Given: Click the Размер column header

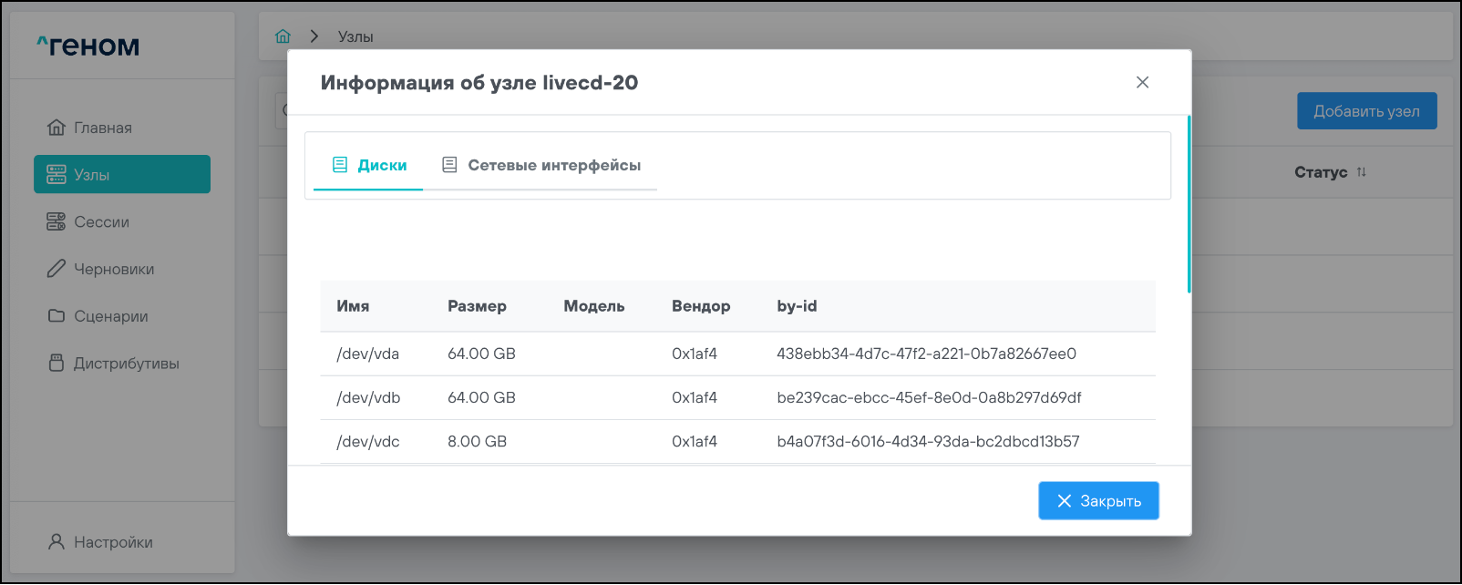Looking at the screenshot, I should coord(477,306).
